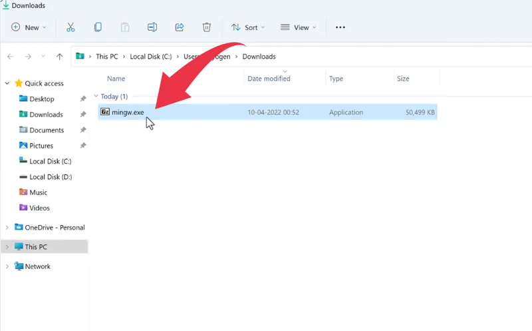Expand the OneDrive - Personal tree node
The image size is (532, 331).
coord(7,228)
